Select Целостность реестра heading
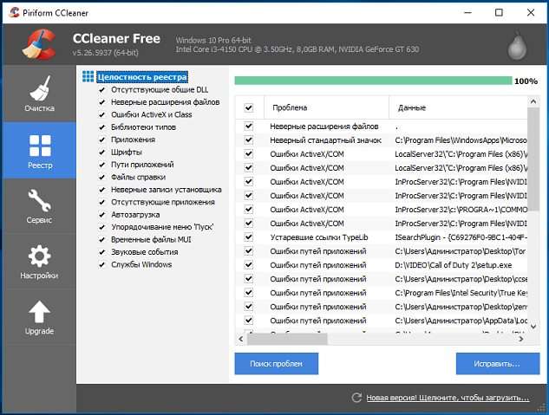549x415 pixels. 142,76
